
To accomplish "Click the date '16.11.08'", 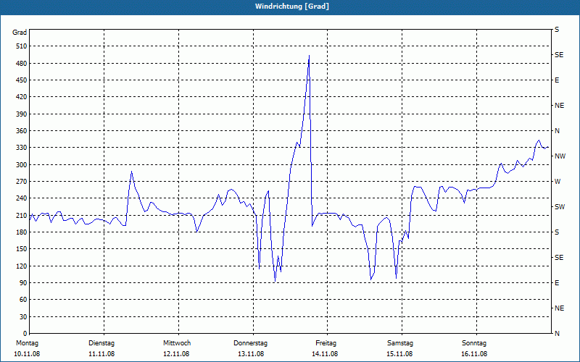I will coord(474,354).
